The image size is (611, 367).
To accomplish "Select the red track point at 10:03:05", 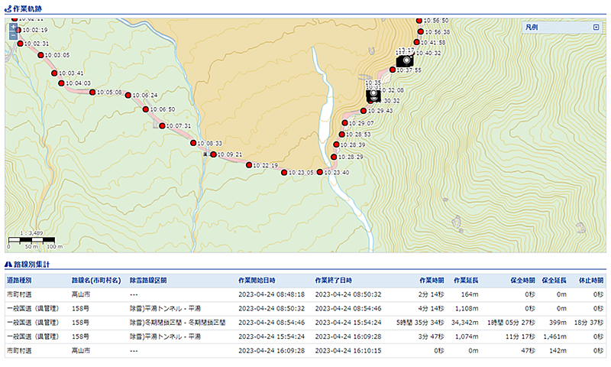I will pos(40,55).
